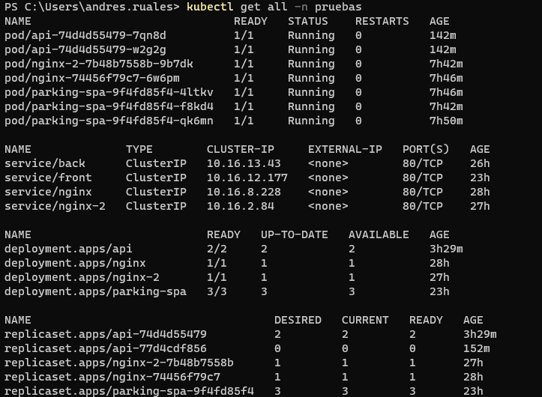Click the UP-TO-DATE column header
Image resolution: width=542 pixels, height=397 pixels.
294,234
